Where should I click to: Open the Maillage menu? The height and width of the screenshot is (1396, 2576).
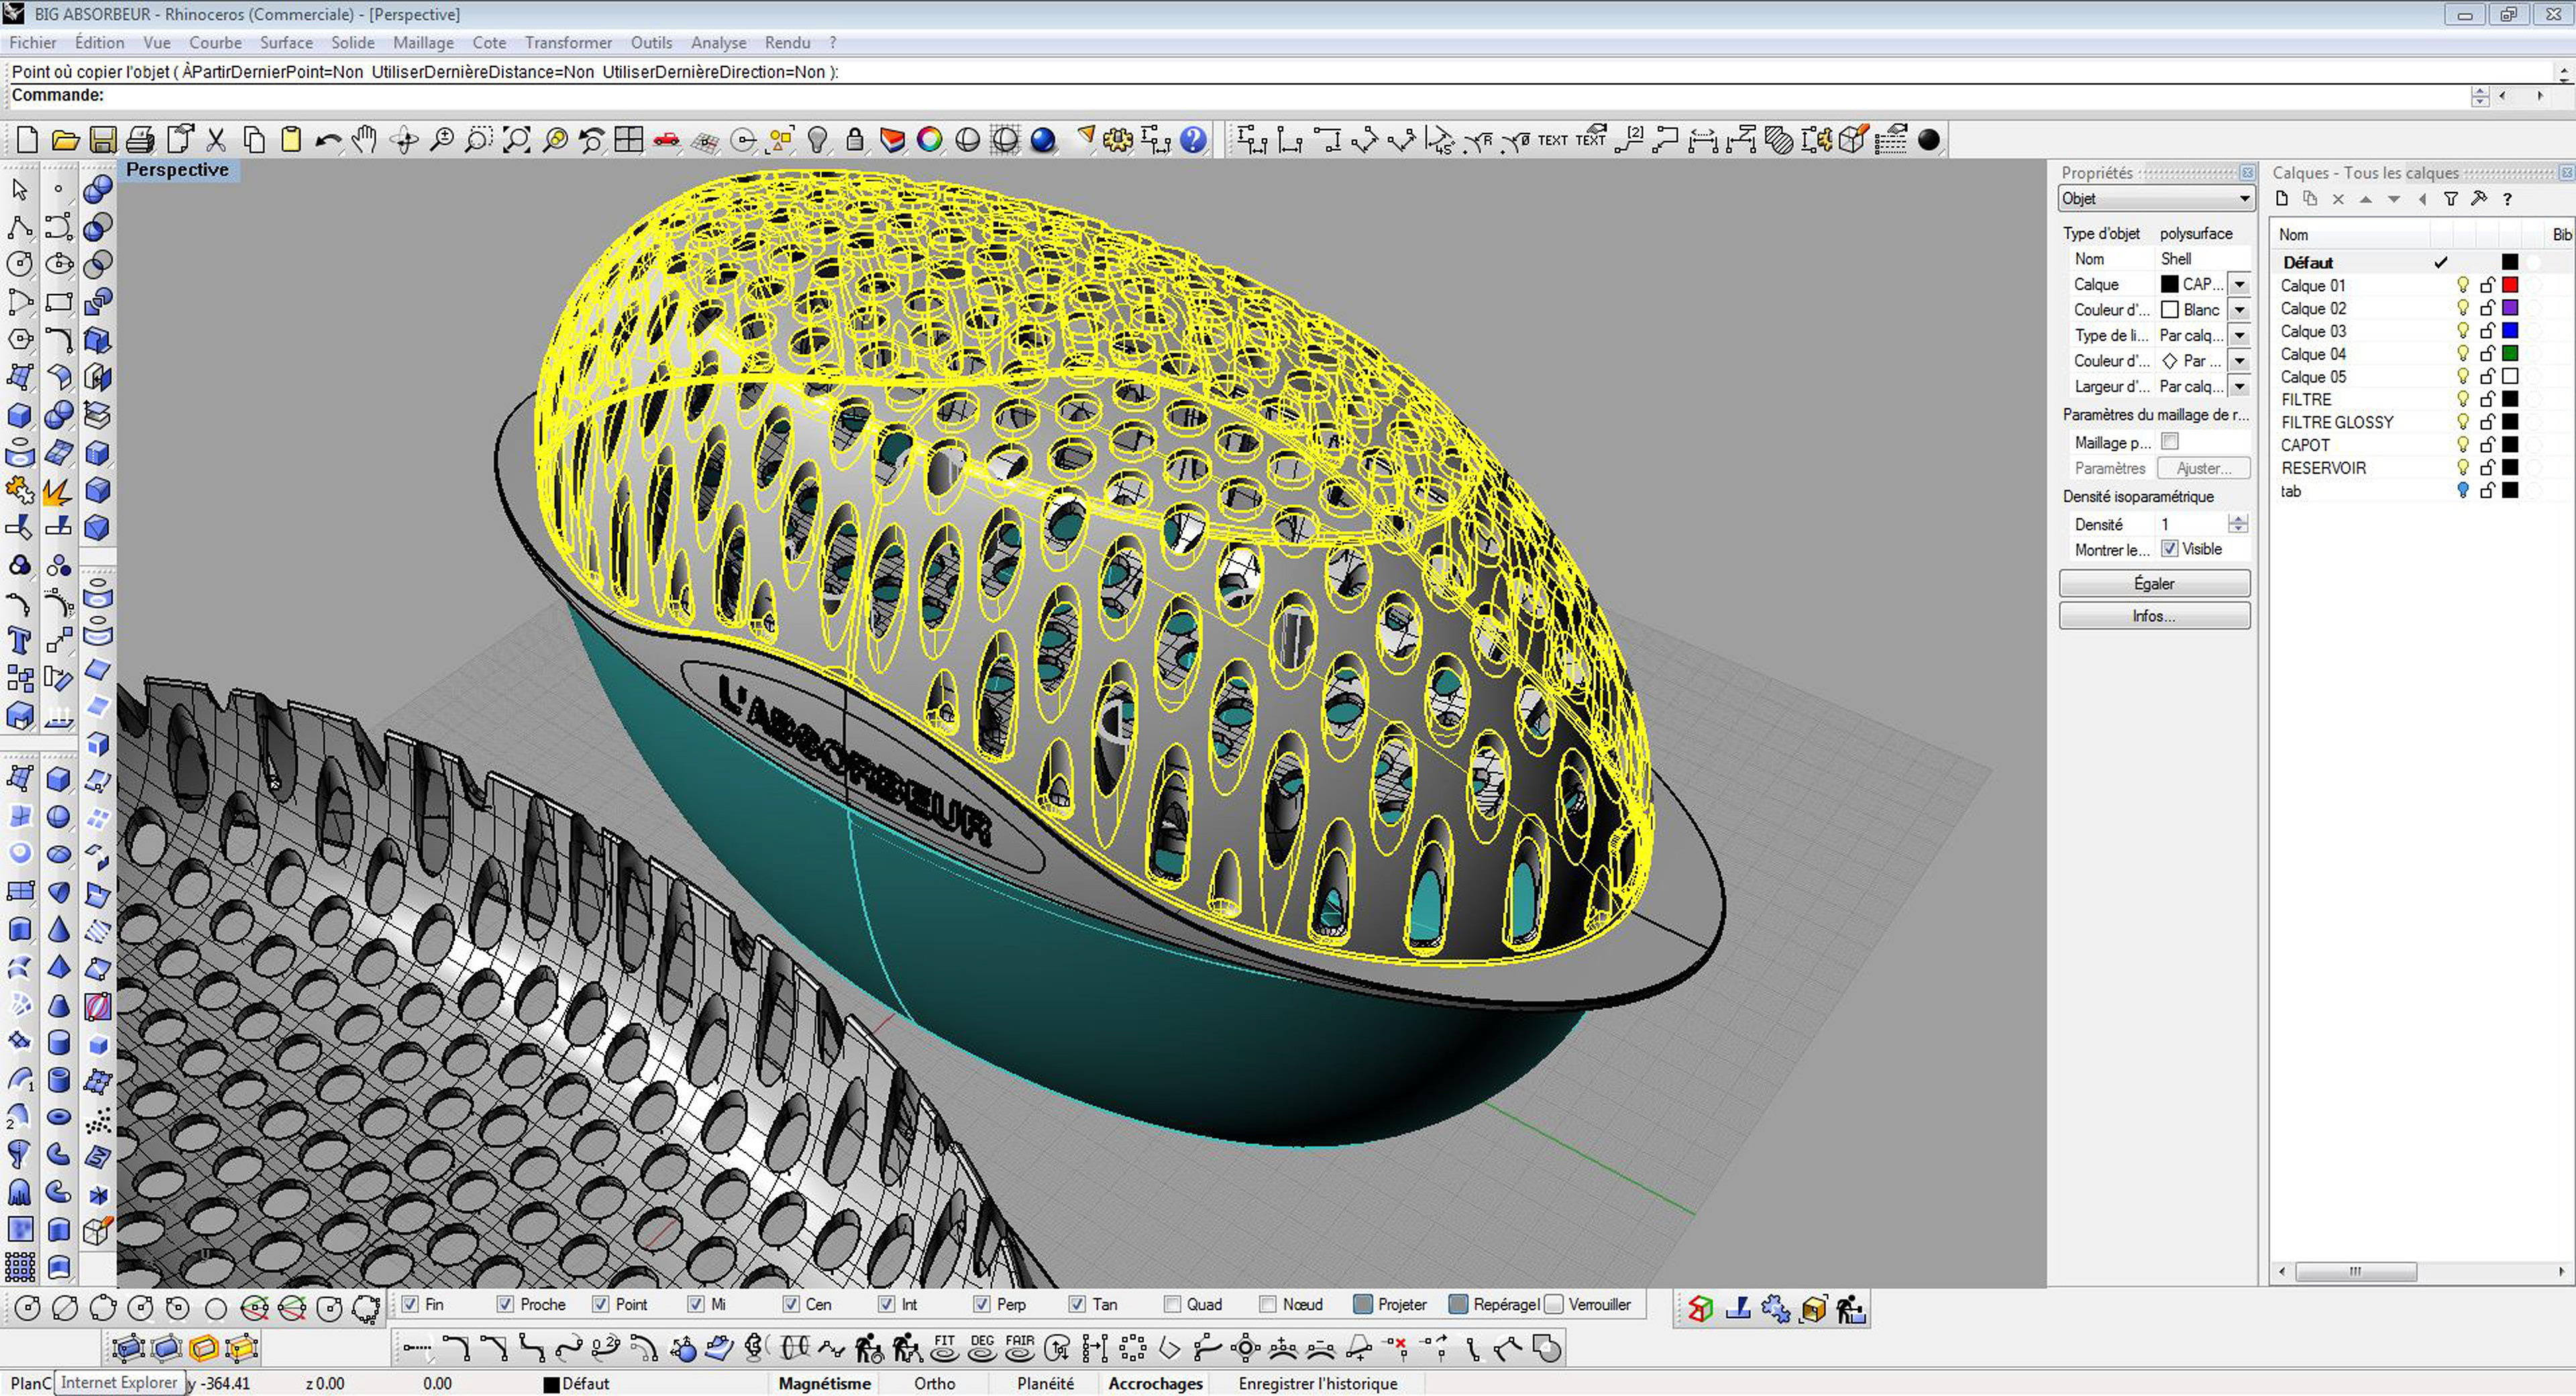click(x=423, y=43)
